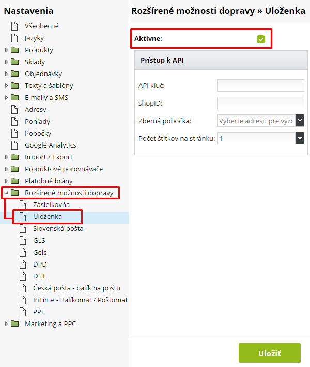
Task: Click the Produkty folder icon
Action: 15,50
